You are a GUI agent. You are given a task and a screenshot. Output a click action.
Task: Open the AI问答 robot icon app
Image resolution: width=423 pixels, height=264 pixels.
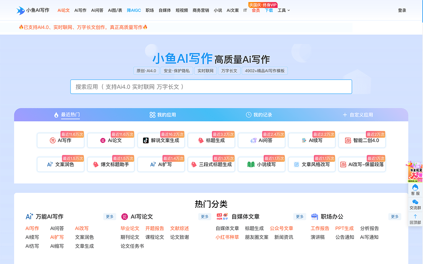262,140
